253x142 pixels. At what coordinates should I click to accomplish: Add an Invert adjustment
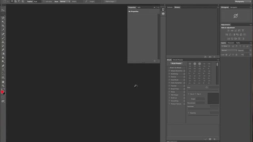(228, 39)
